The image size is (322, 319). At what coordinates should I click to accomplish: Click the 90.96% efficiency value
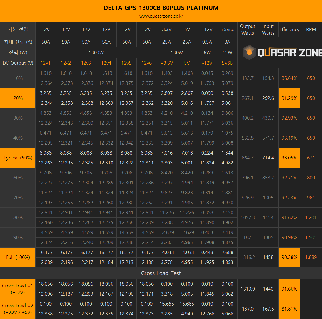click(x=289, y=238)
